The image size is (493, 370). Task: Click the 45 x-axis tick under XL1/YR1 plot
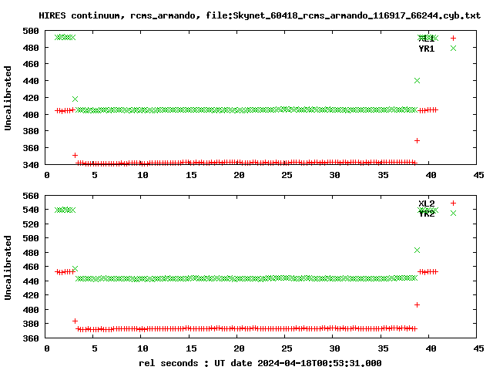point(478,175)
